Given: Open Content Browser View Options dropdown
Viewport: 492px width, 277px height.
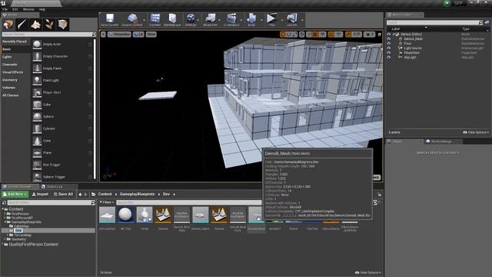Looking at the screenshot, I should (x=368, y=272).
